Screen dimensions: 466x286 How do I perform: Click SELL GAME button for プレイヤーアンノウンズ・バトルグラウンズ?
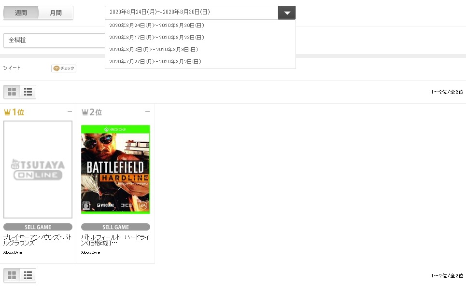coord(38,227)
